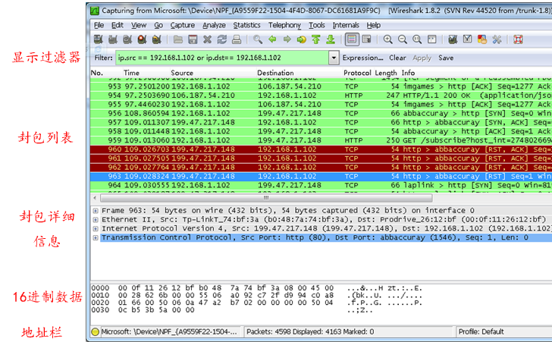Expand Transmission Control Protocol node

click(96, 238)
